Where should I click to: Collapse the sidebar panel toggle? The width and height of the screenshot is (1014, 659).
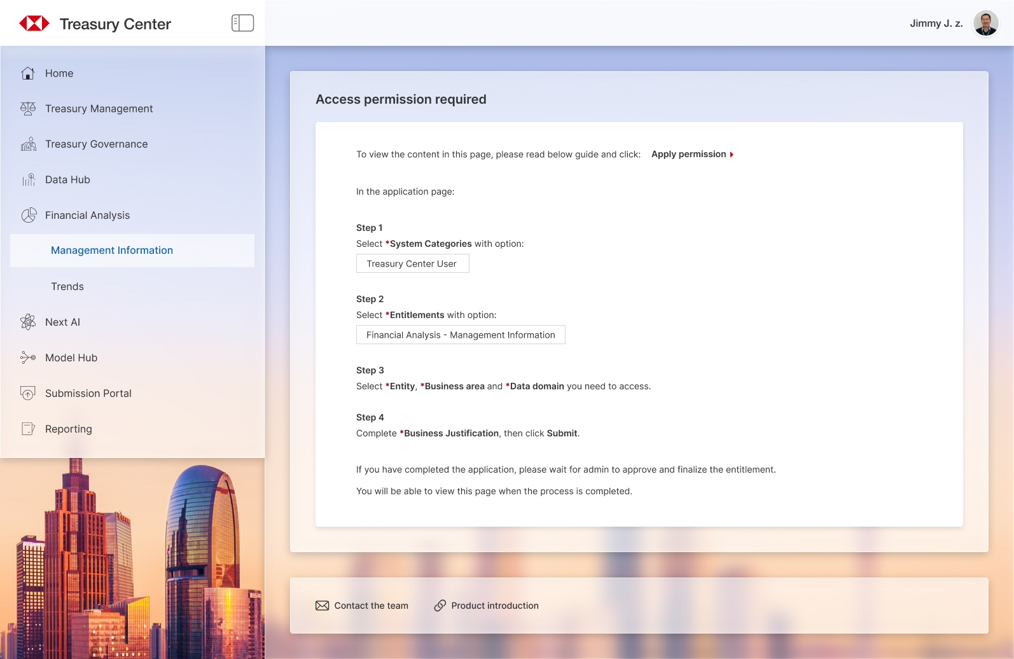point(242,24)
